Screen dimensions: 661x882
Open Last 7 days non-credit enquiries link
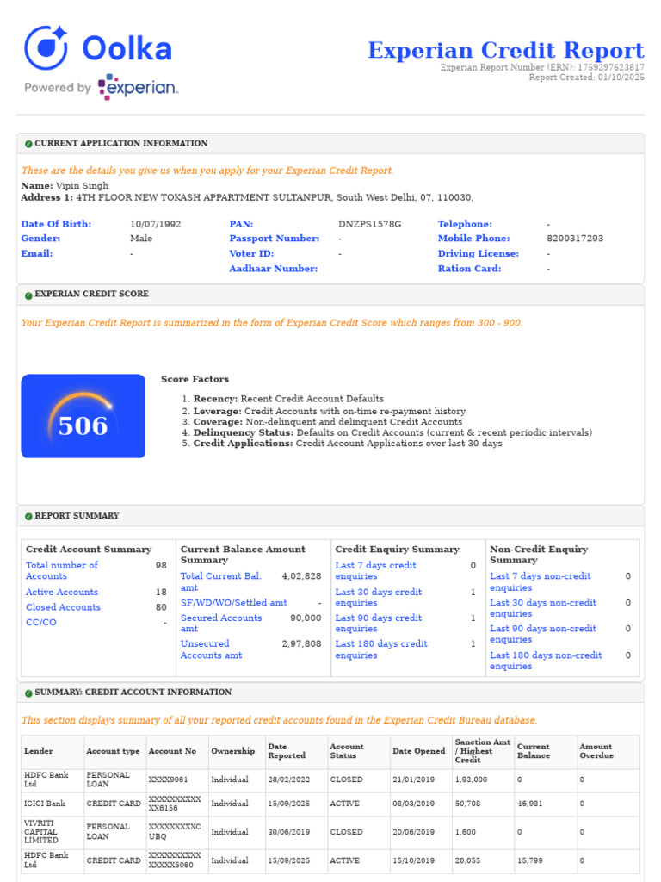pyautogui.click(x=541, y=581)
